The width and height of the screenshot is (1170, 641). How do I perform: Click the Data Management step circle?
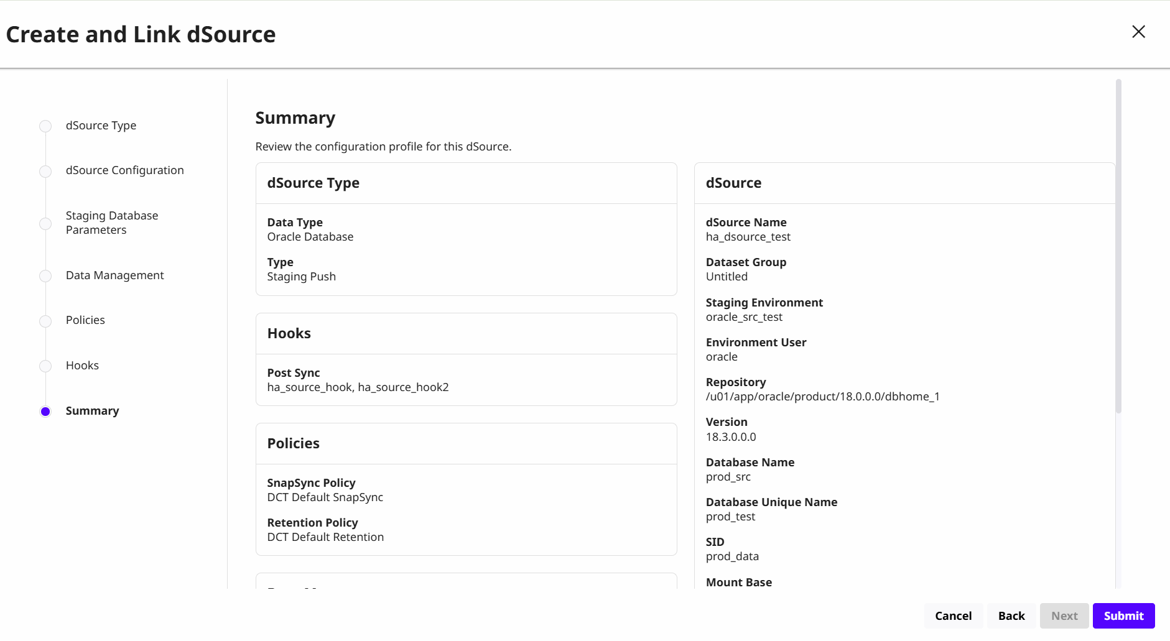pyautogui.click(x=45, y=276)
